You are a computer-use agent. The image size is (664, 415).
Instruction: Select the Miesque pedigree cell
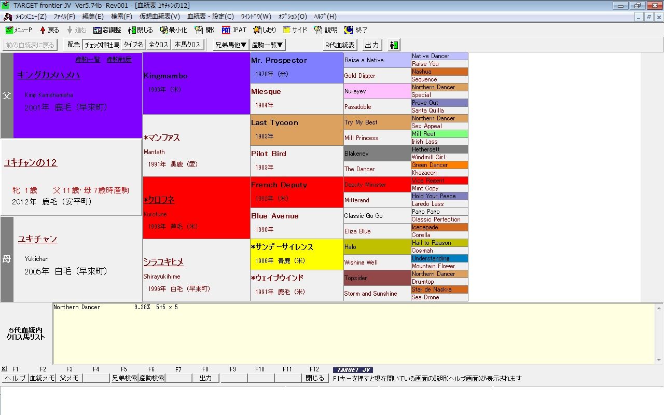pyautogui.click(x=297, y=99)
